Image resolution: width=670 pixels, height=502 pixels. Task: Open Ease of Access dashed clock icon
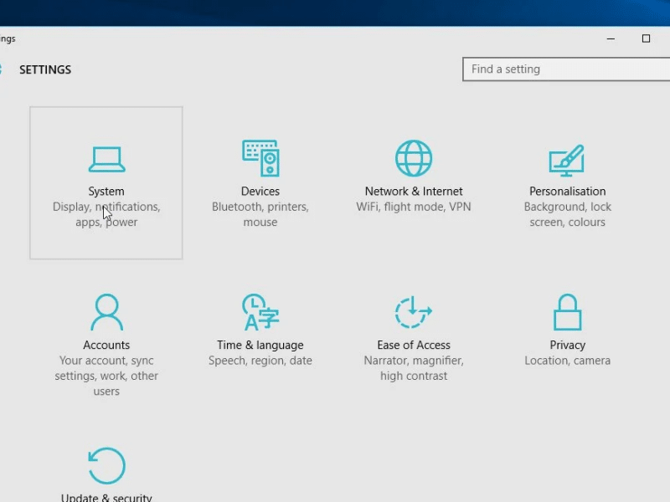(414, 312)
